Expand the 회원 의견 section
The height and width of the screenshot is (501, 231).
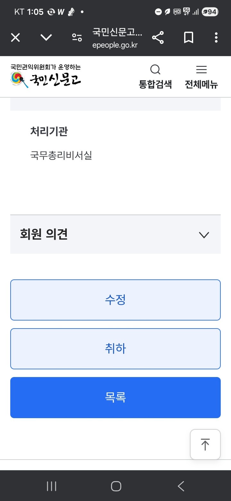[x=44, y=234]
